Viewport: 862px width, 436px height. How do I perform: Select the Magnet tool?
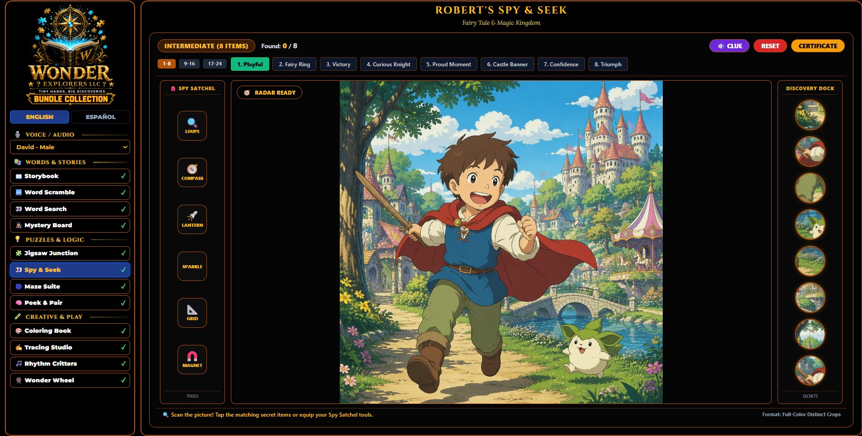[x=192, y=359]
